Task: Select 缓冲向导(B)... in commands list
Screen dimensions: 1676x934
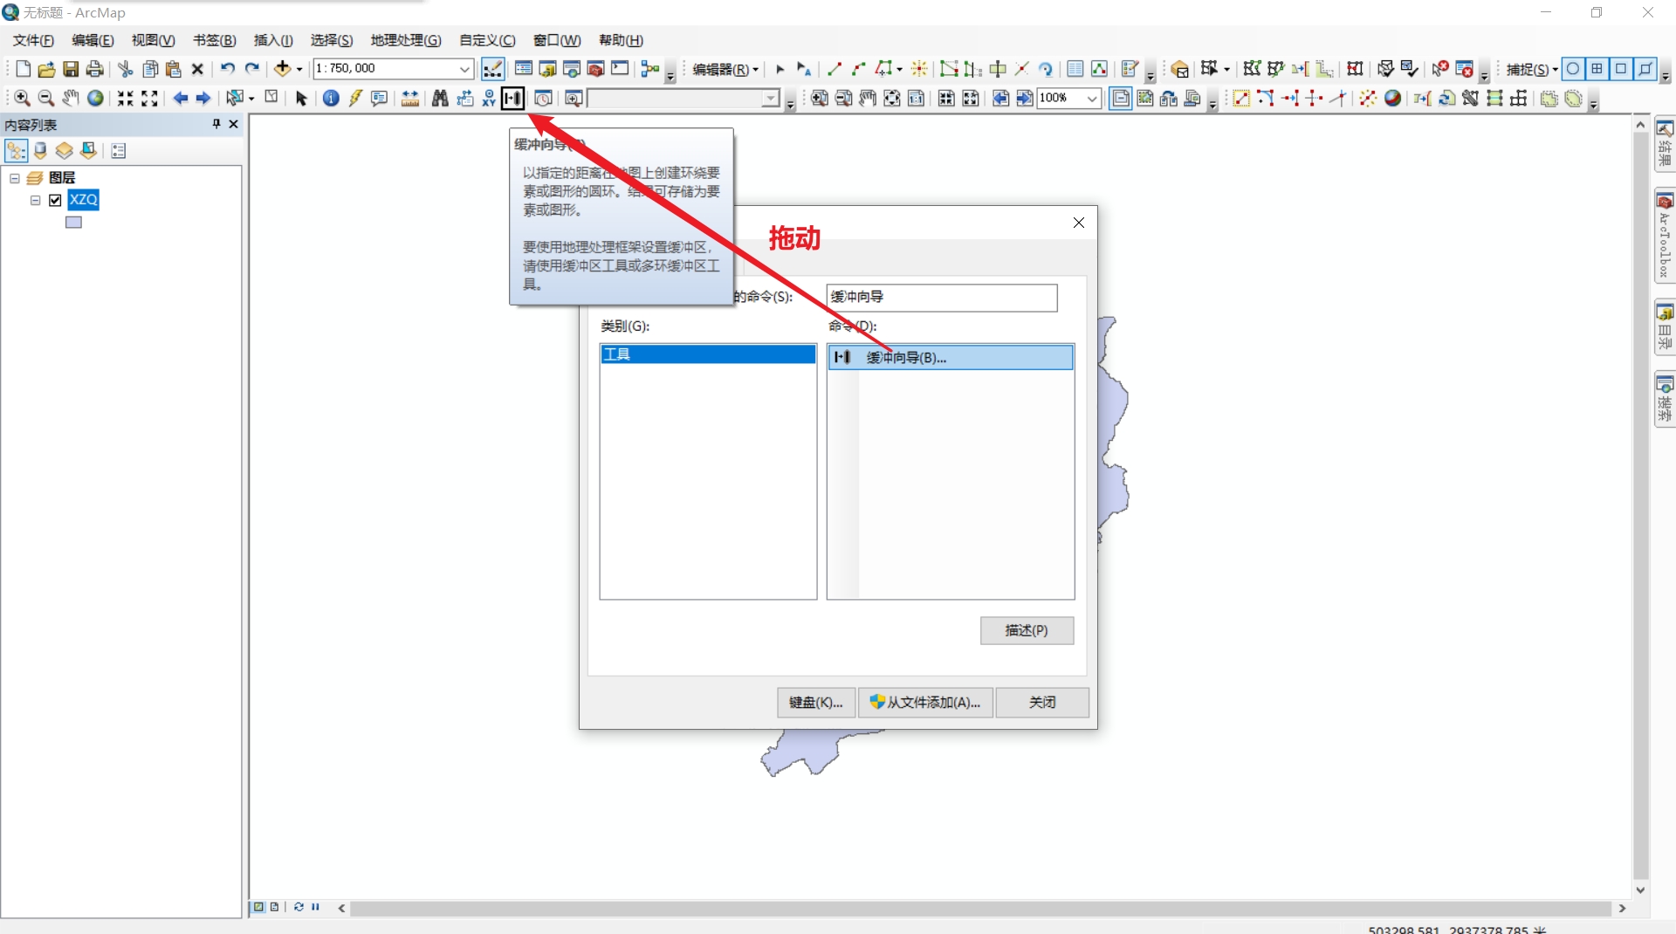Action: pos(951,357)
